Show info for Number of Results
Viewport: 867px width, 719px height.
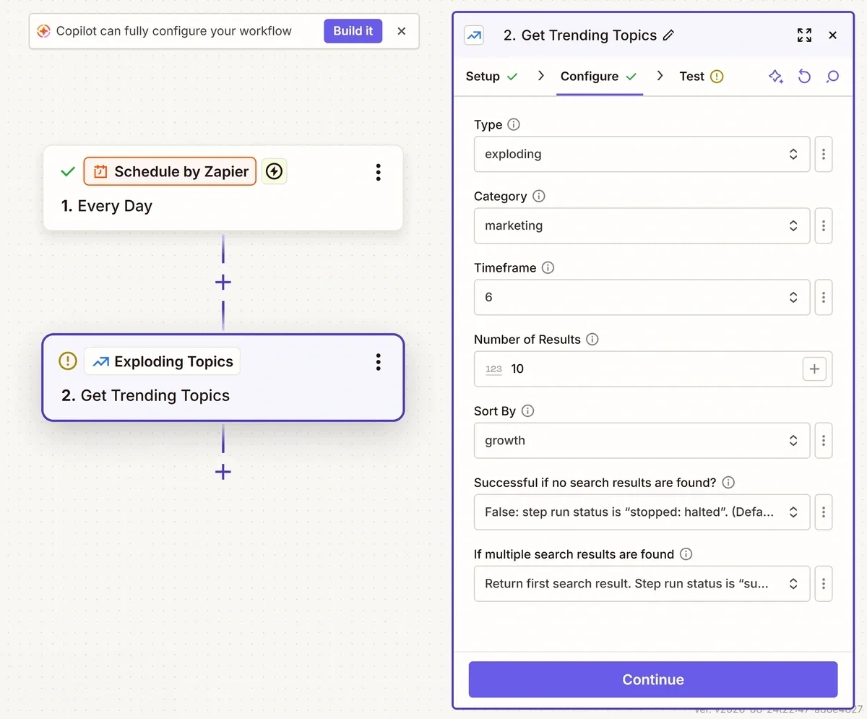pos(592,339)
